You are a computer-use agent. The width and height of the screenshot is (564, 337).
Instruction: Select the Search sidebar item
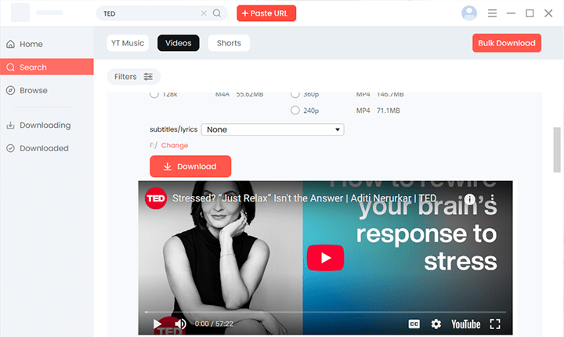[x=47, y=67]
